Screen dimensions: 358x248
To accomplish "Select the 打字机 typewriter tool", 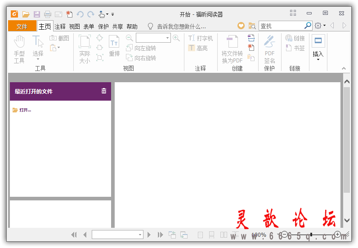I will pos(201,38).
